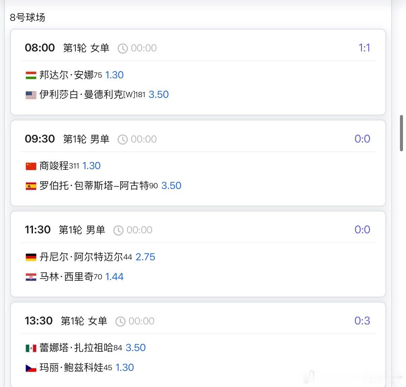Open the 09:30 男单 match card
This screenshot has width=406, height=387.
pos(199,162)
